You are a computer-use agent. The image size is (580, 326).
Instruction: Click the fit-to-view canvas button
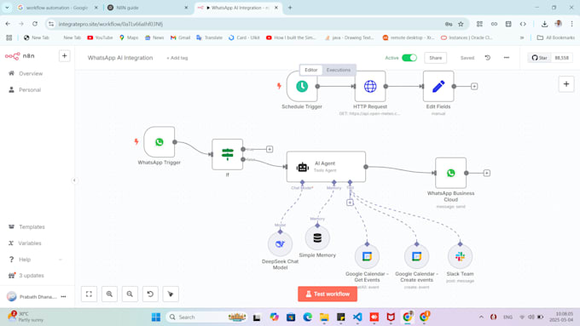[x=90, y=294]
